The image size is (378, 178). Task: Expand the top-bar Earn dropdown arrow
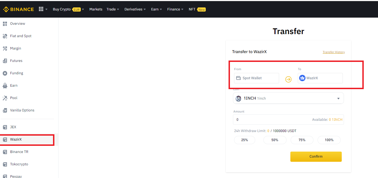tap(161, 9)
